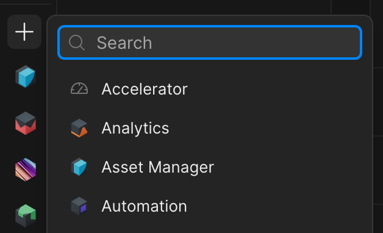Open the striped multicolor hexagon sidebar app

26,170
